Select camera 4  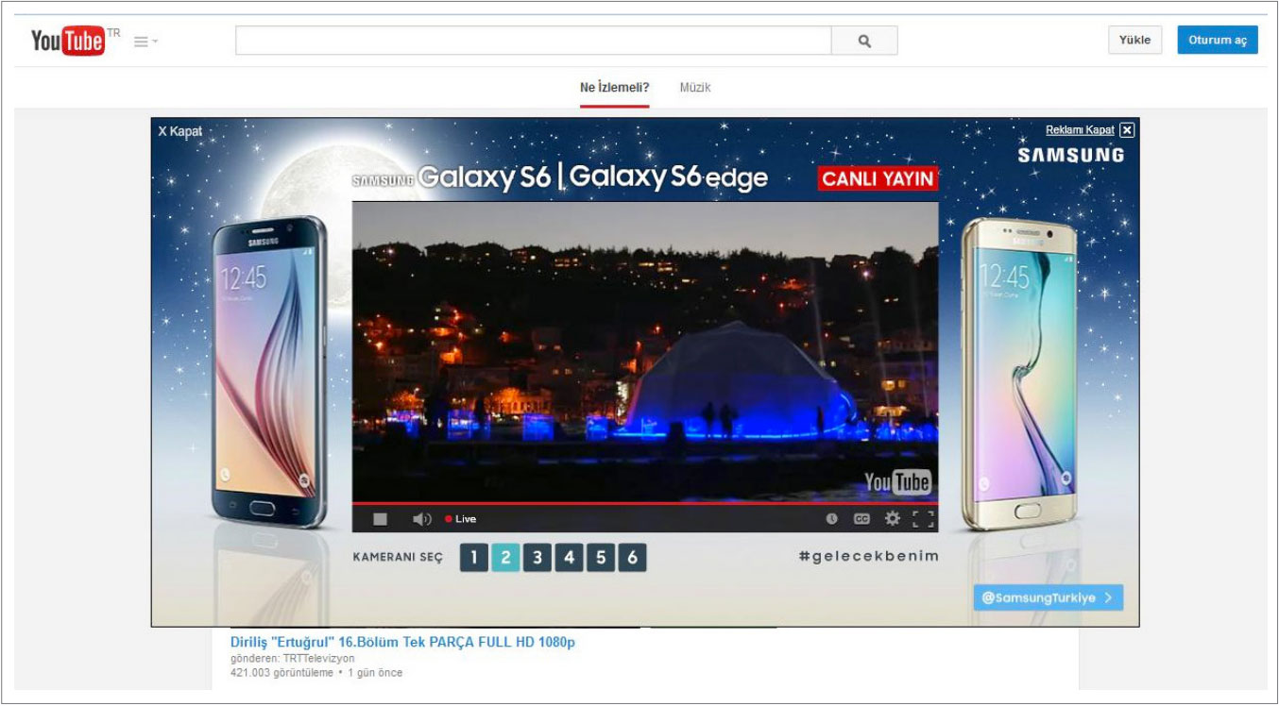569,558
